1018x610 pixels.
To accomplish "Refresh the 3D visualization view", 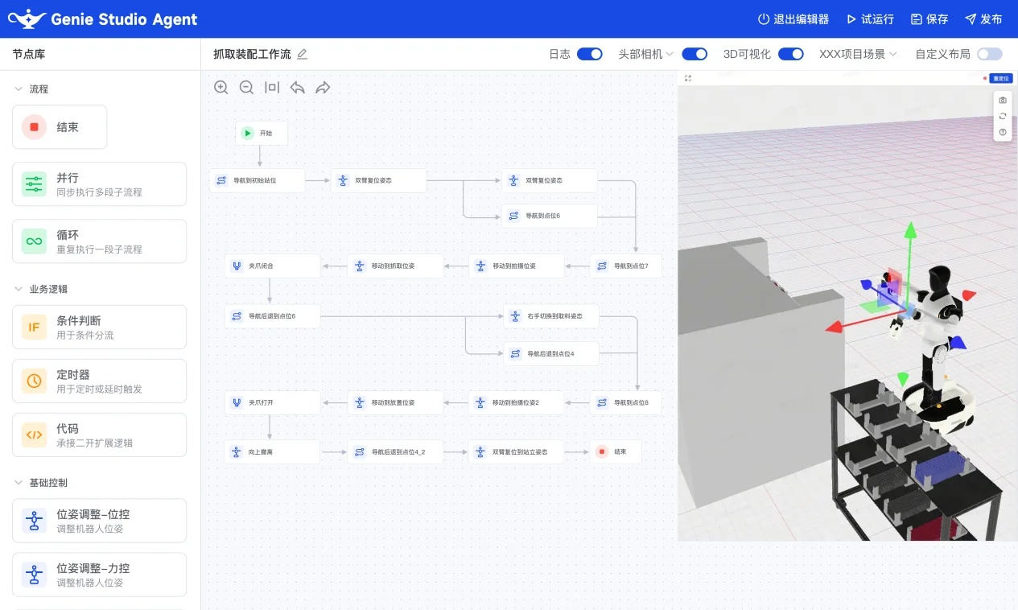I will (1003, 116).
